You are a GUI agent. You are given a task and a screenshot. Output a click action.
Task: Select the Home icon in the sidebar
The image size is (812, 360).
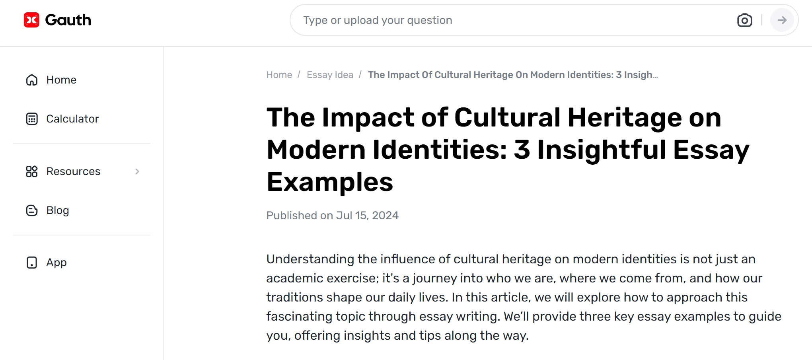[32, 80]
